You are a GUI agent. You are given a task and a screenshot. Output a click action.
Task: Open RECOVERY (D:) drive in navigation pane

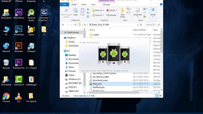[x=73, y=83]
